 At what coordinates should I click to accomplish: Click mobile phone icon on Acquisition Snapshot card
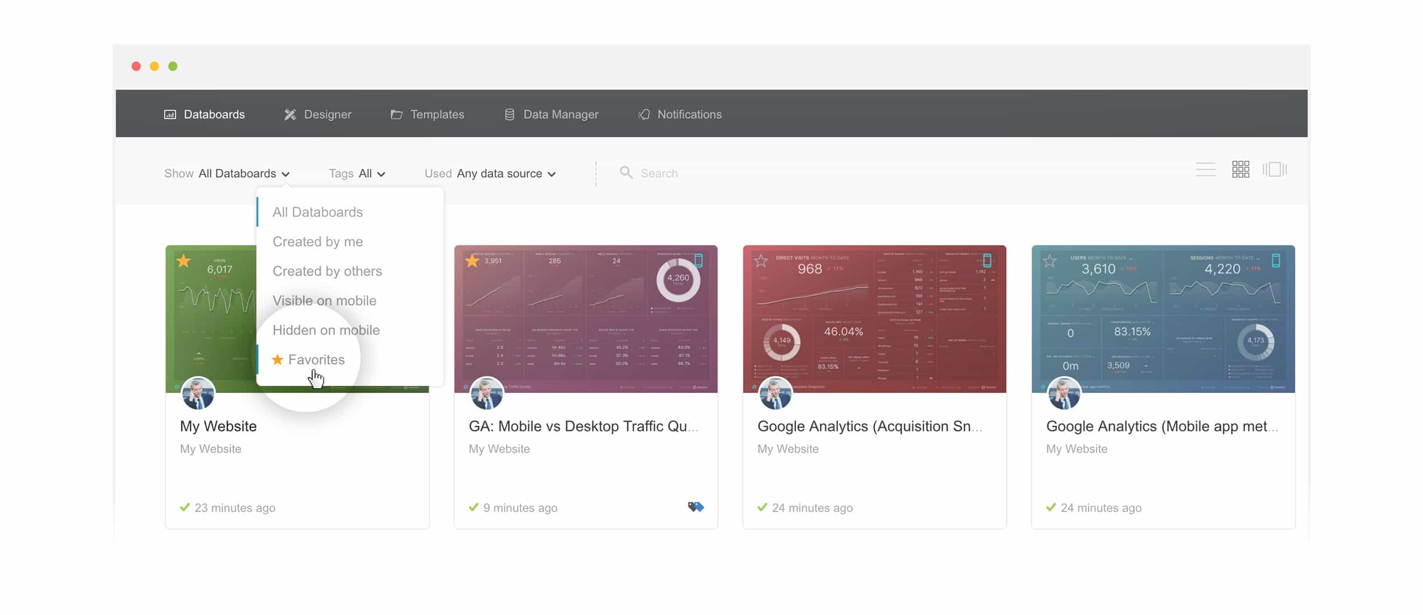[987, 261]
